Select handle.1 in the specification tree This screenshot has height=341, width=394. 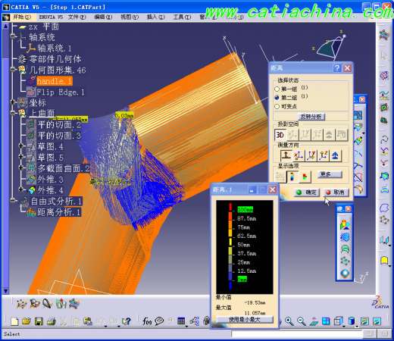pyautogui.click(x=55, y=81)
